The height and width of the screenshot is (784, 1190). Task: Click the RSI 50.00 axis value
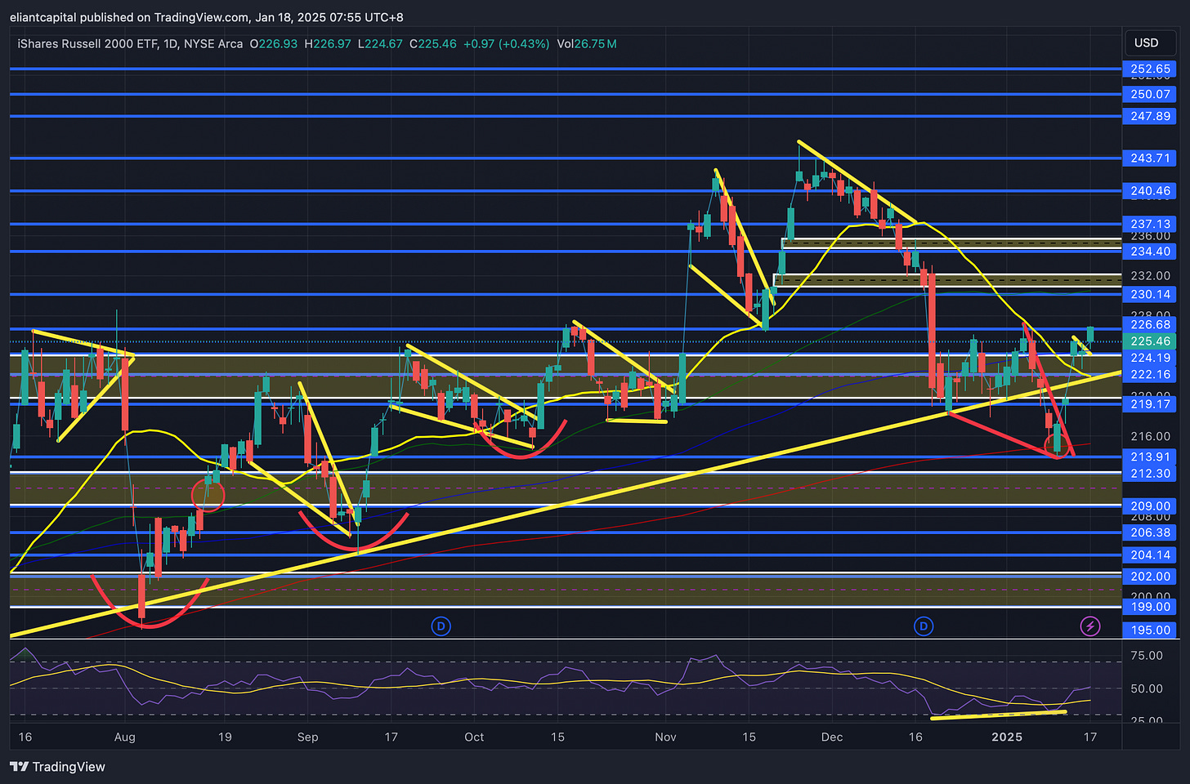click(1146, 688)
